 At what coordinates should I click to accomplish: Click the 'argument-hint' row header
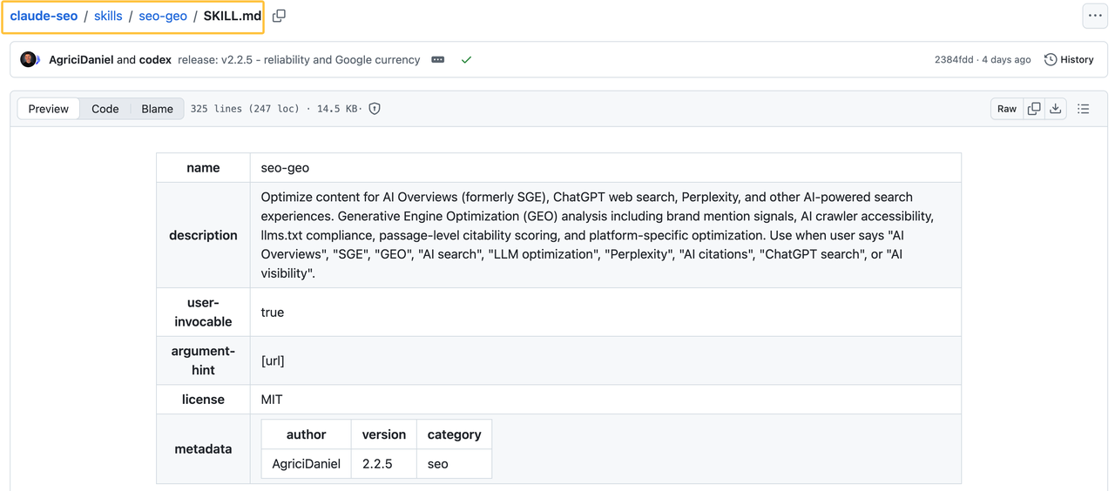pos(203,360)
